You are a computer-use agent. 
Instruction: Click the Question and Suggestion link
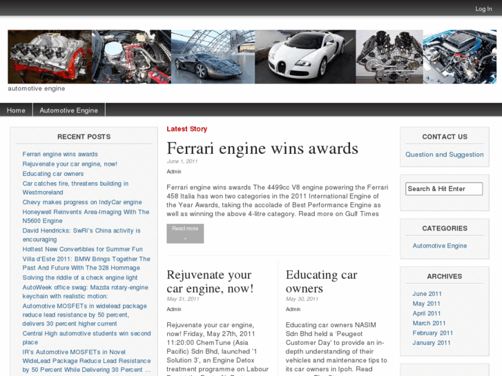click(x=445, y=155)
